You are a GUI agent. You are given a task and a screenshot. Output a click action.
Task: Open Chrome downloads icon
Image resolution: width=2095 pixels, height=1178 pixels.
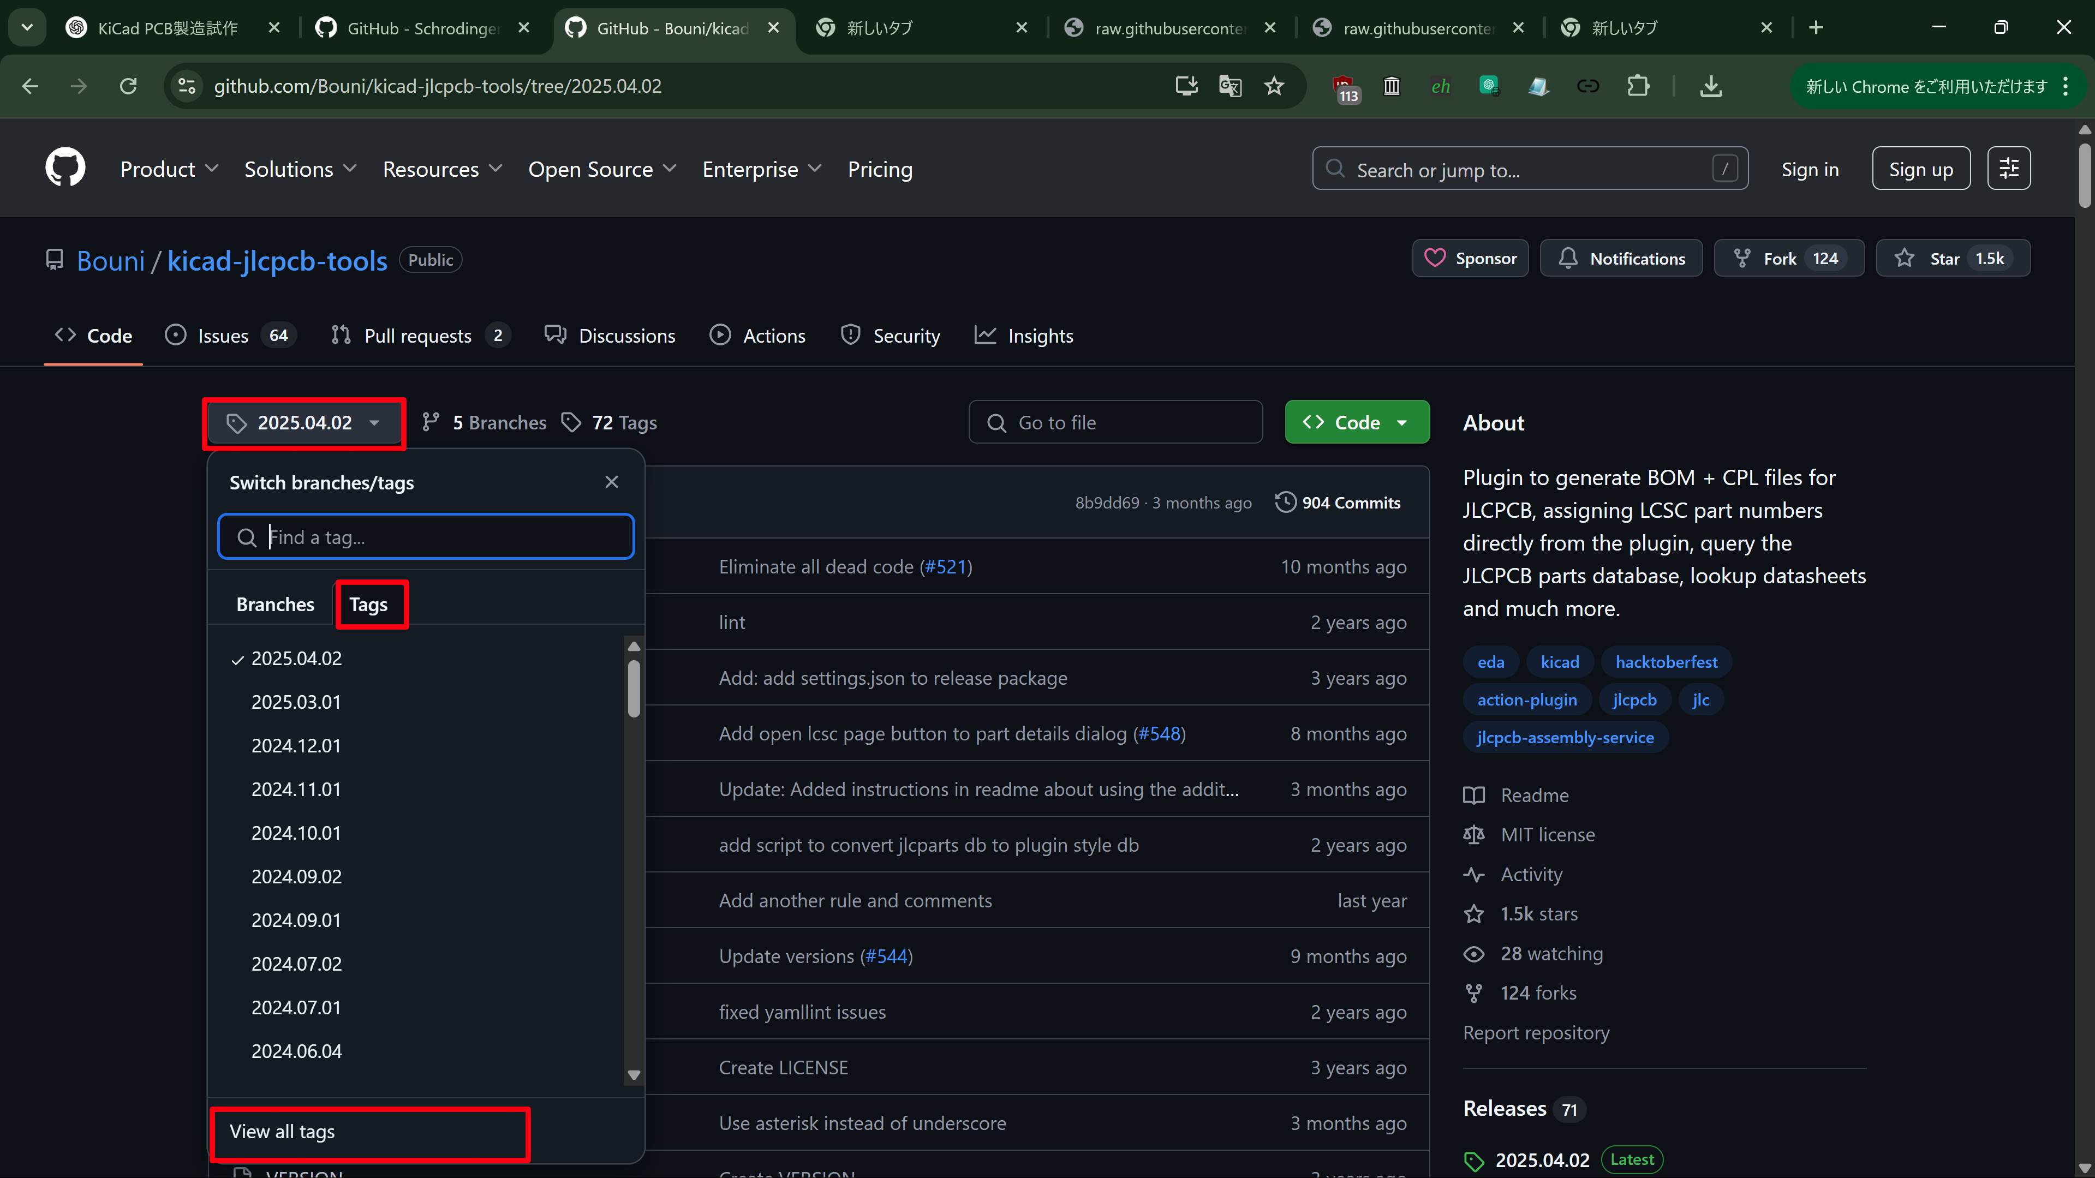(x=1711, y=86)
